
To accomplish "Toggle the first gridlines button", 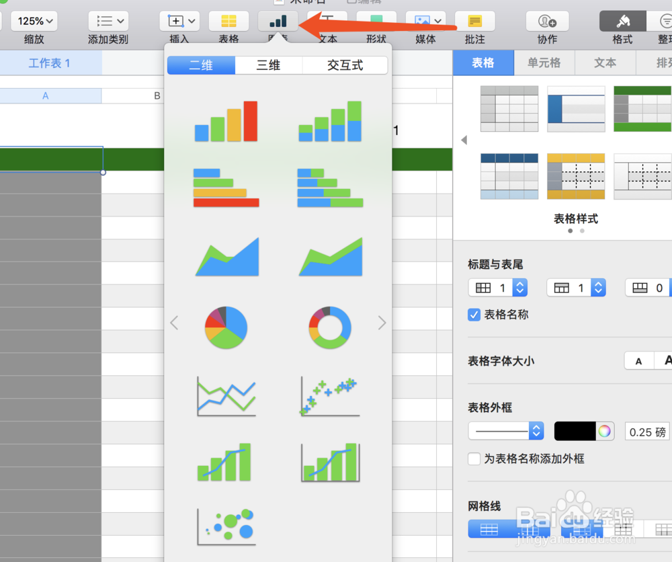I will (489, 529).
